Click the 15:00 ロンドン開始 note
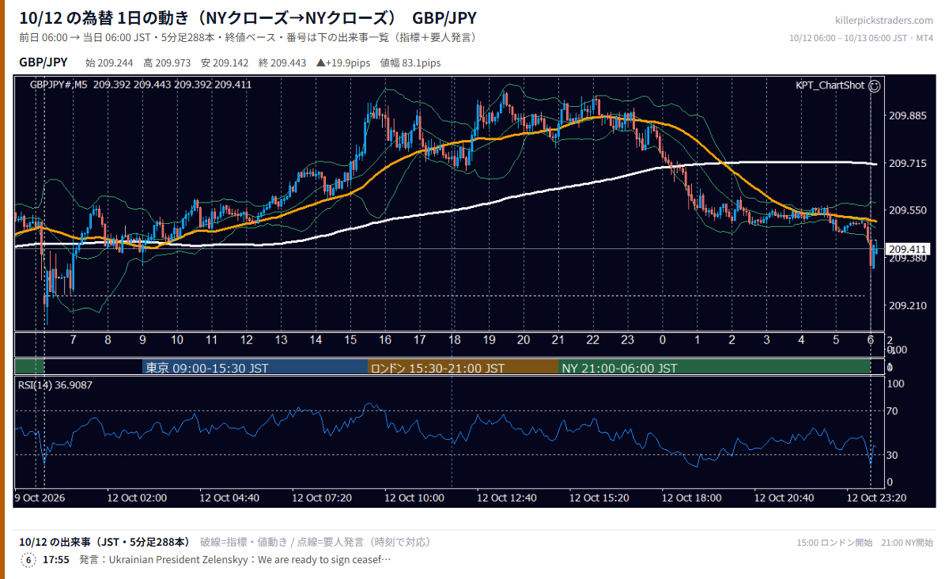The width and height of the screenshot is (949, 579). (x=834, y=543)
